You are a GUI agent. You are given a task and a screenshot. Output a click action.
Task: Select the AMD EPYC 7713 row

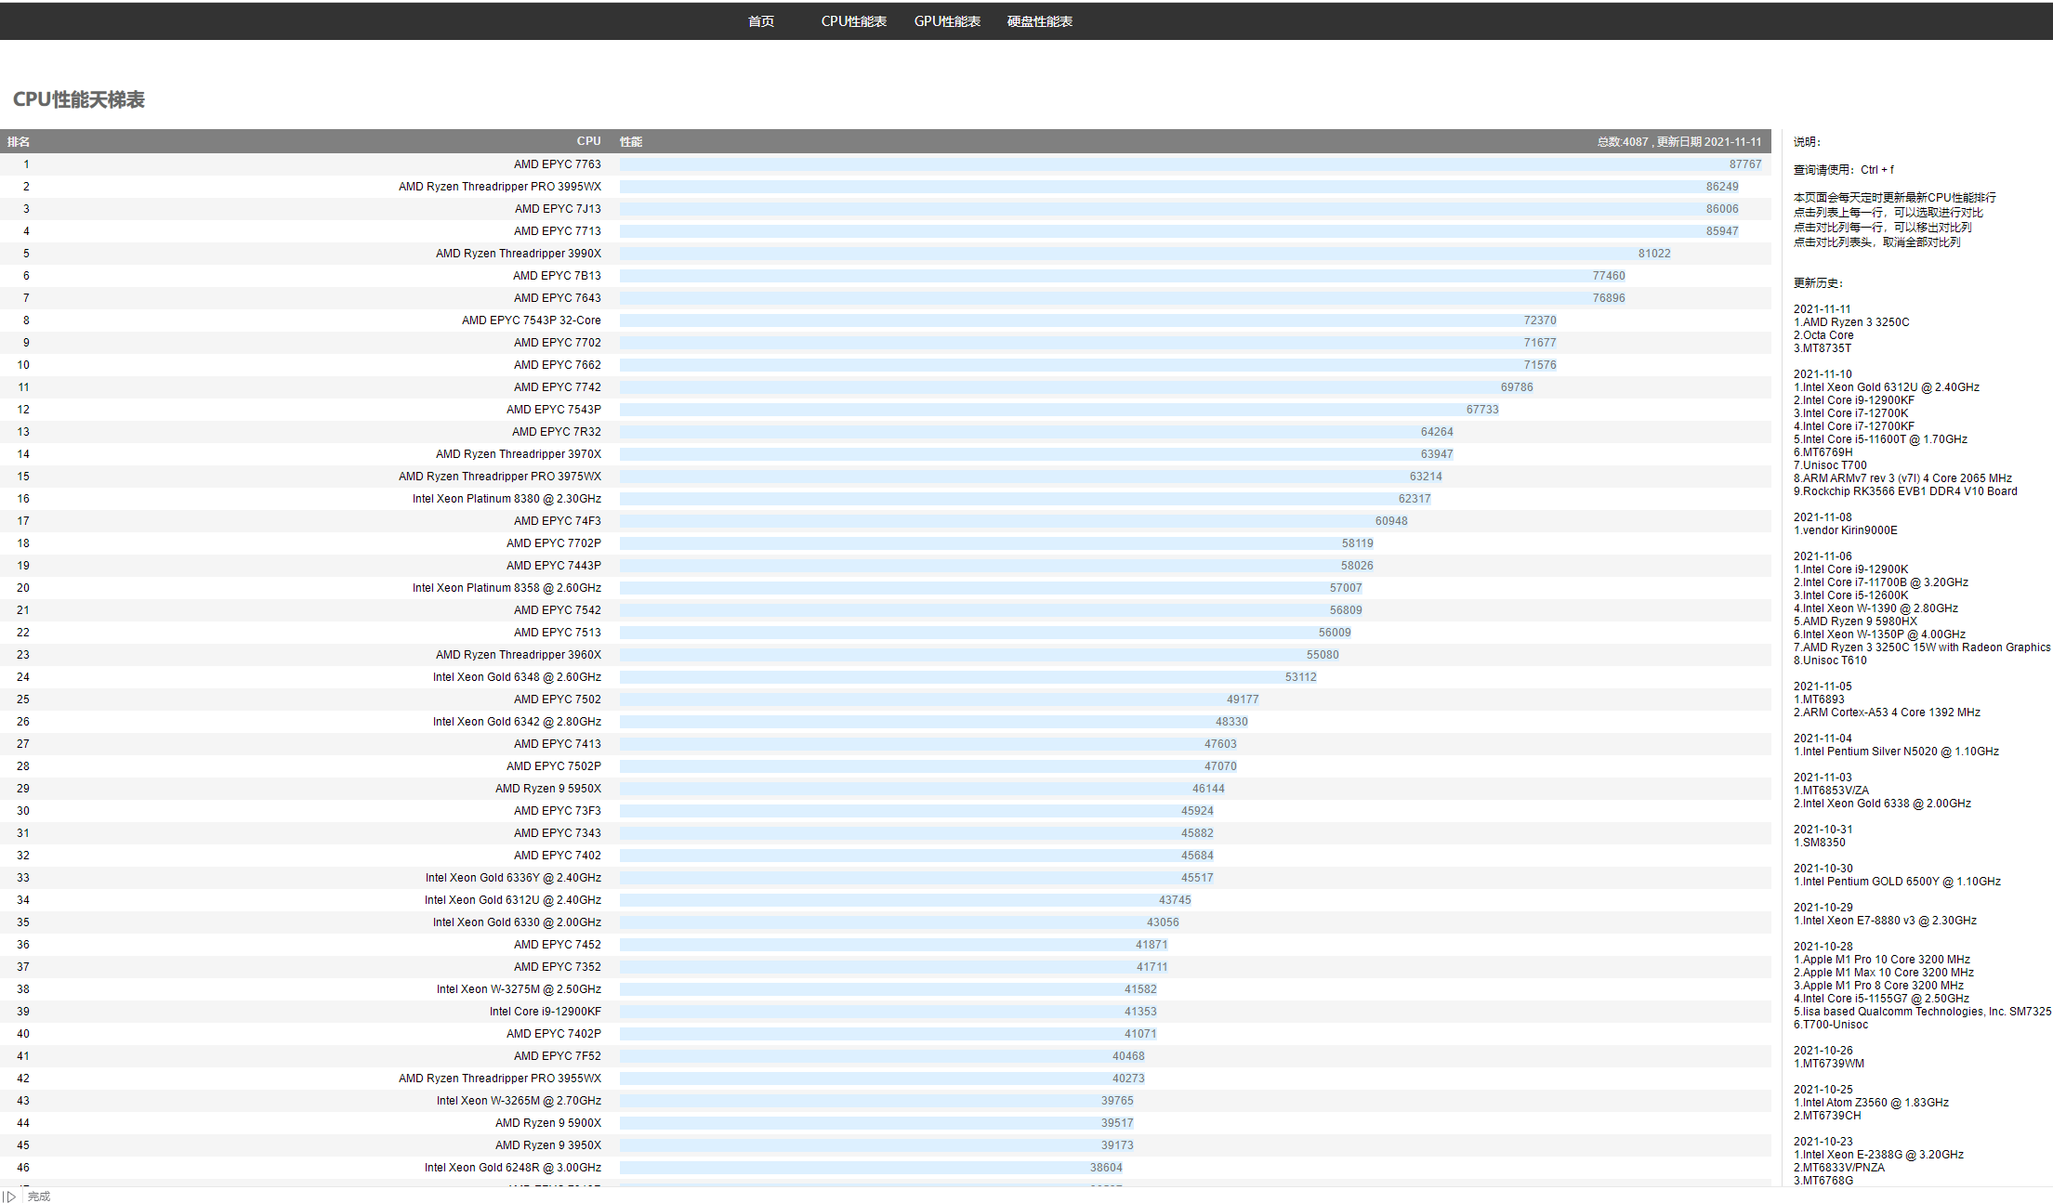(886, 231)
